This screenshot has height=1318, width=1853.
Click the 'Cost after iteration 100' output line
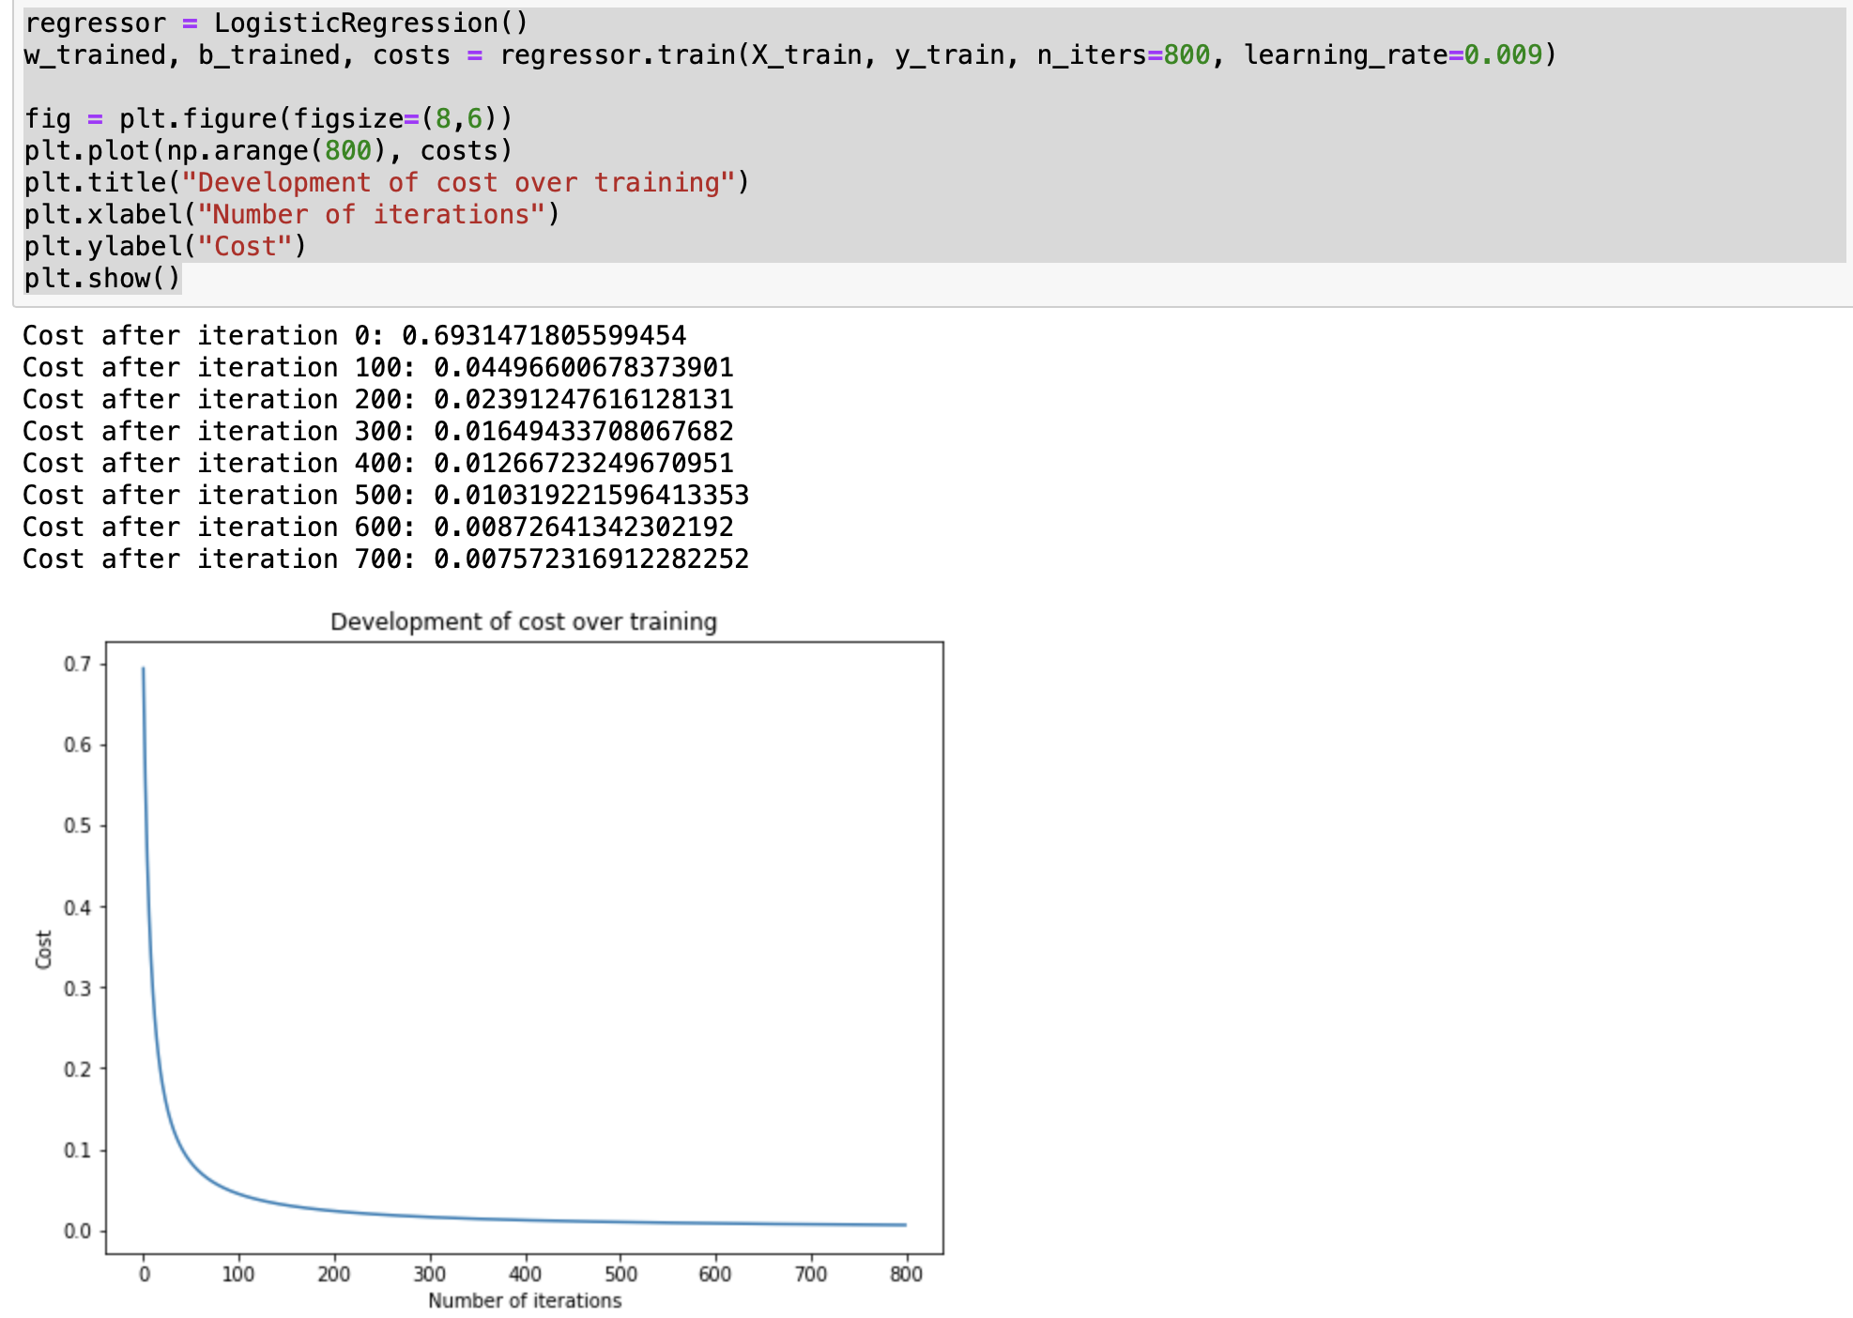pyautogui.click(x=377, y=368)
